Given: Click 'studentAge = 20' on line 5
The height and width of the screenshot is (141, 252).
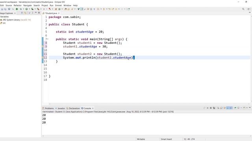Looking at the screenshot, I should [90, 32].
